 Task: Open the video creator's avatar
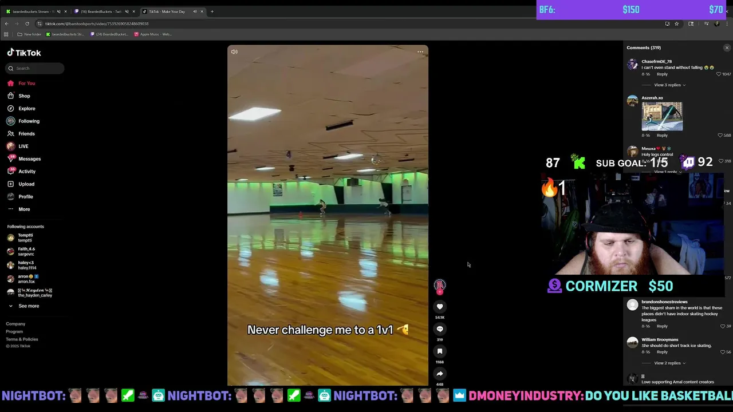[440, 285]
